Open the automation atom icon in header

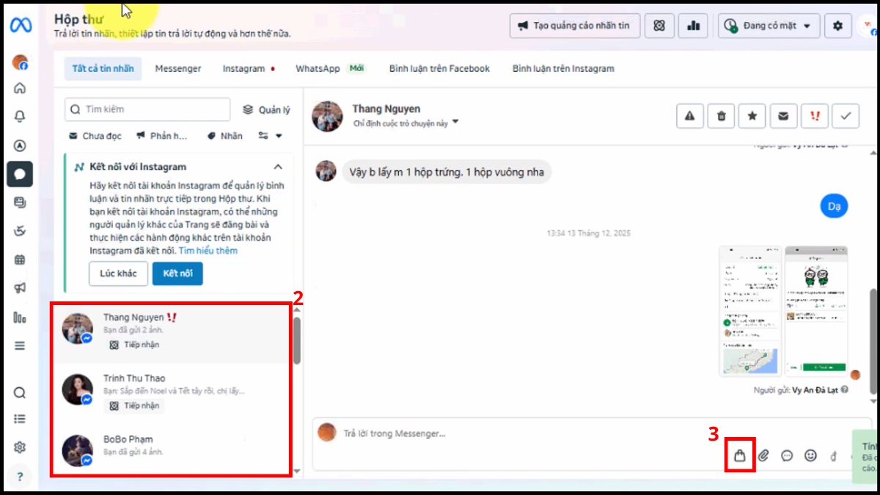[x=659, y=26]
